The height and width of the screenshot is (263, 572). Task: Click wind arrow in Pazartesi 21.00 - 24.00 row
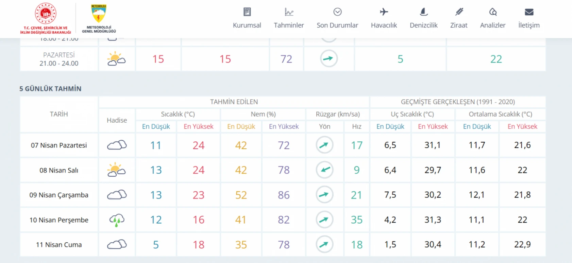(x=329, y=59)
